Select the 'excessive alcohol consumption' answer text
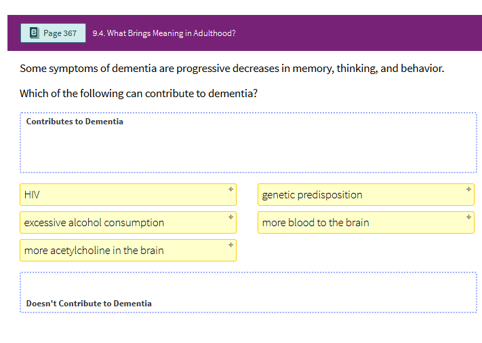The image size is (482, 343). [x=94, y=223]
